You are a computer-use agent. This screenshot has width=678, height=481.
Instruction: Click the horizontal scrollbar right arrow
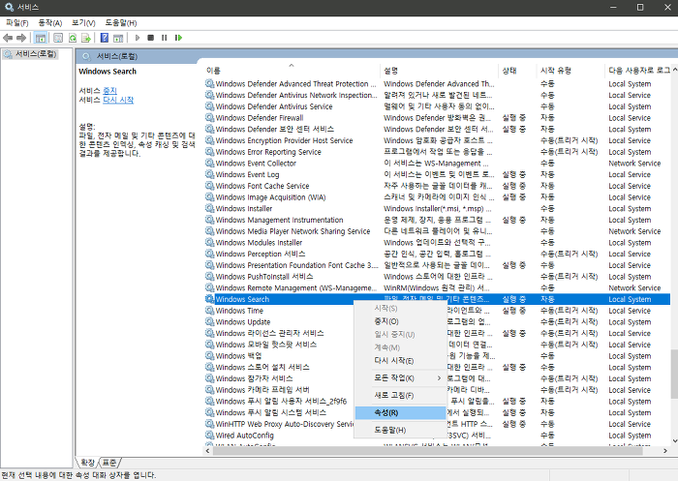click(665, 451)
